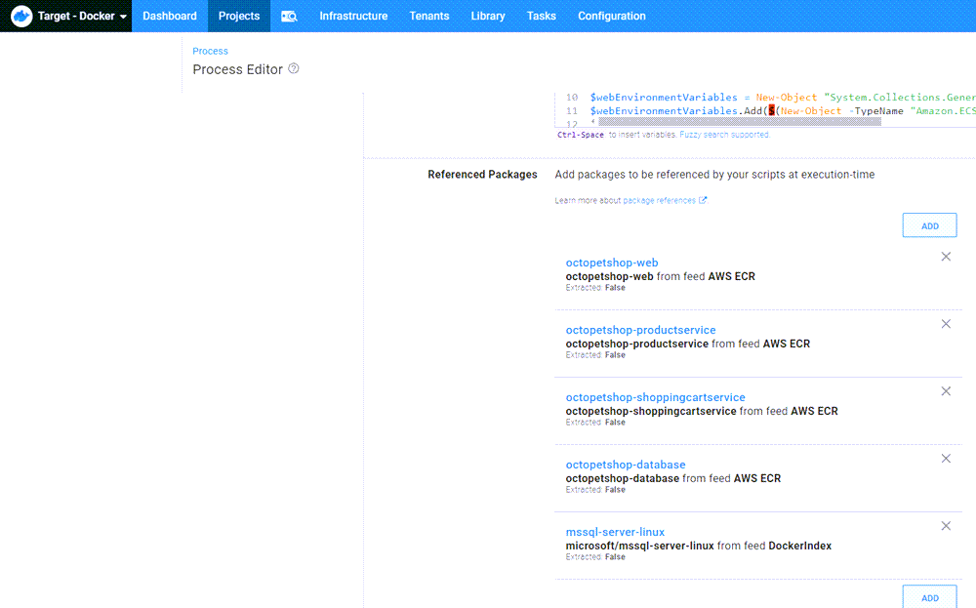Screen dimensions: 976x608
Task: Follow the Process breadcrumb link
Action: point(210,50)
